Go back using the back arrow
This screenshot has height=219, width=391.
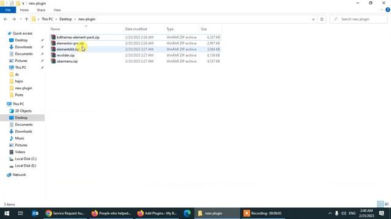point(5,19)
